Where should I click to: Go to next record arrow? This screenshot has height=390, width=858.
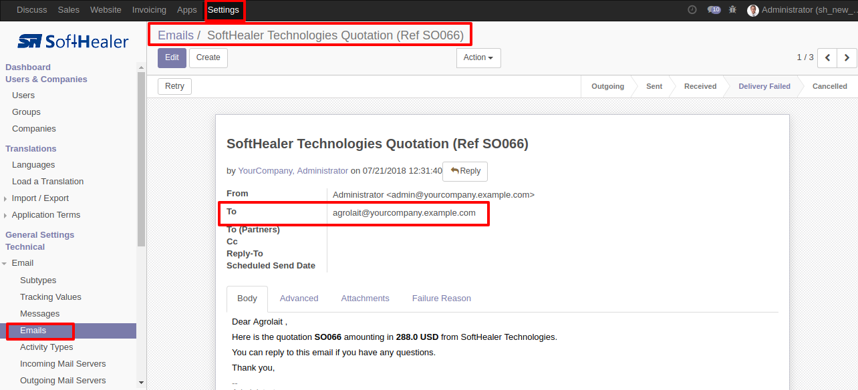[x=847, y=58]
